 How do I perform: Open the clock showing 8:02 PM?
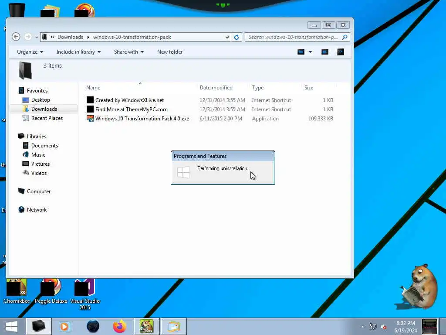[x=405, y=327]
